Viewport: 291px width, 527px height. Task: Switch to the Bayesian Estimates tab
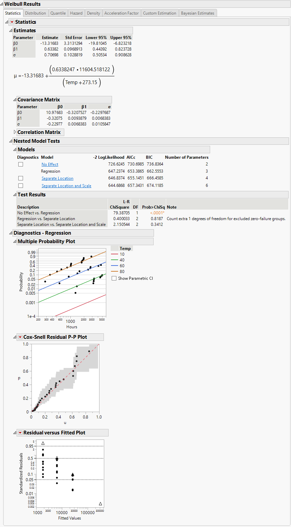(198, 13)
